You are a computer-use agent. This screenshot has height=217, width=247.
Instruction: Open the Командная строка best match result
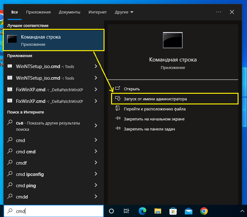[x=54, y=40]
